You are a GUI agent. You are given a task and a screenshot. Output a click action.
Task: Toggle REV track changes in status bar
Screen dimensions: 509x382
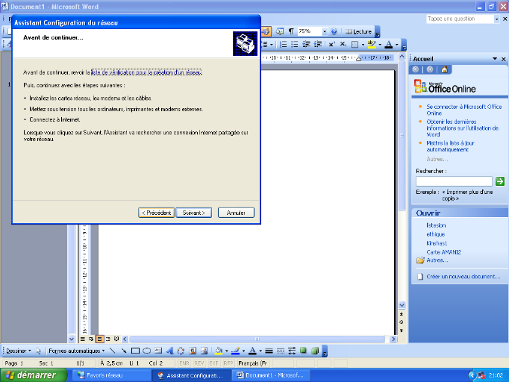point(199,363)
